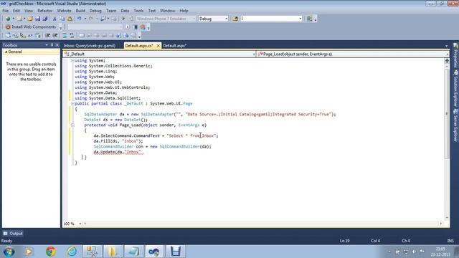Click the Windows Start orb
459x258 pixels.
point(9,252)
